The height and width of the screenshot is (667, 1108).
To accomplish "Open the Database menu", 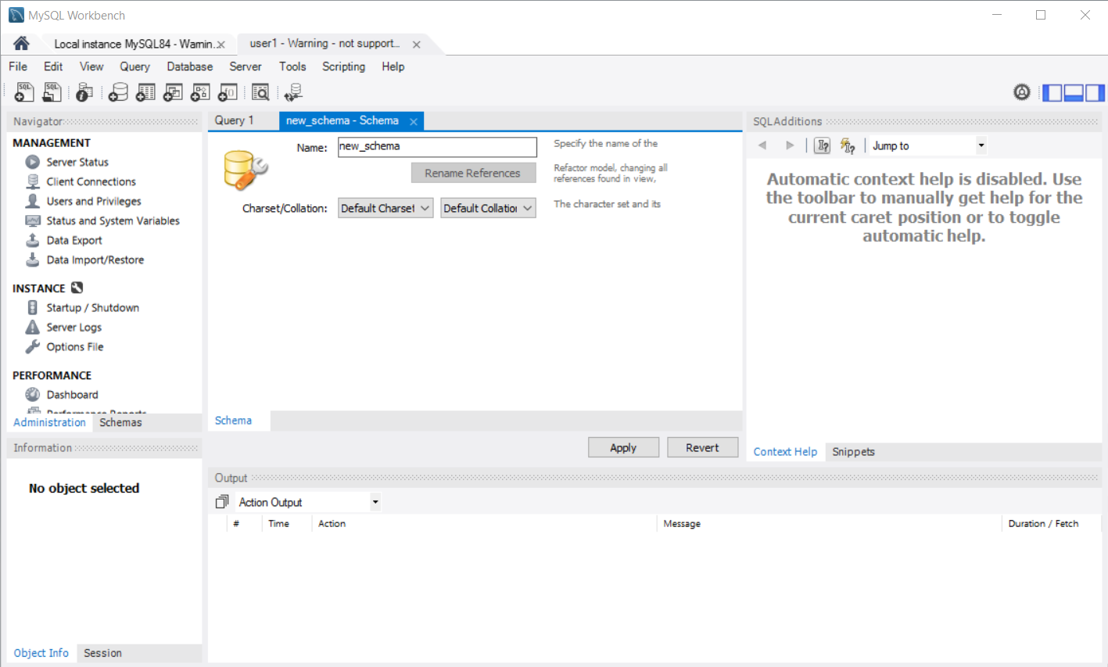I will [x=190, y=66].
